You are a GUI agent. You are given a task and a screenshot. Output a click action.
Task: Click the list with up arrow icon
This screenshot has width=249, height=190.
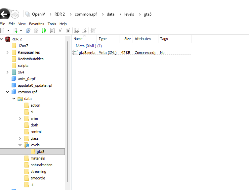coord(77,30)
